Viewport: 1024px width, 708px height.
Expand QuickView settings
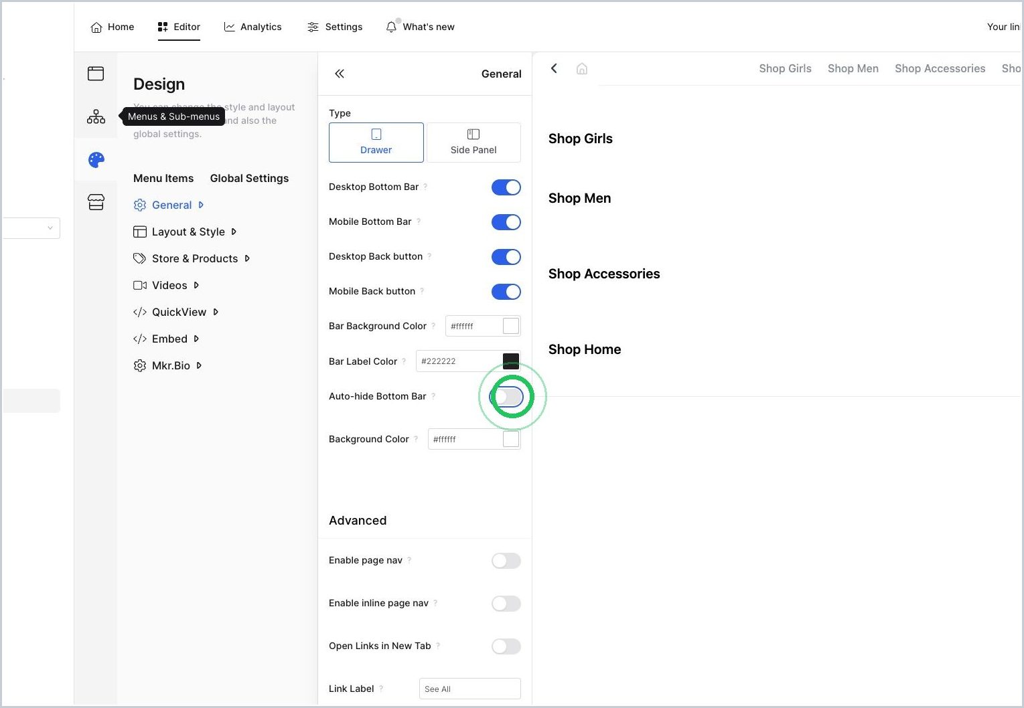point(176,312)
